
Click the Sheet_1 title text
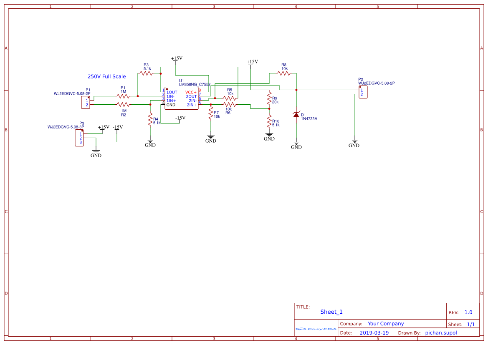tap(331, 312)
